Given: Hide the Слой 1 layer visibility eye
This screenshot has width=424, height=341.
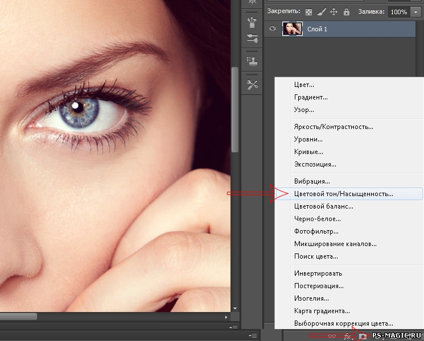Looking at the screenshot, I should (273, 29).
